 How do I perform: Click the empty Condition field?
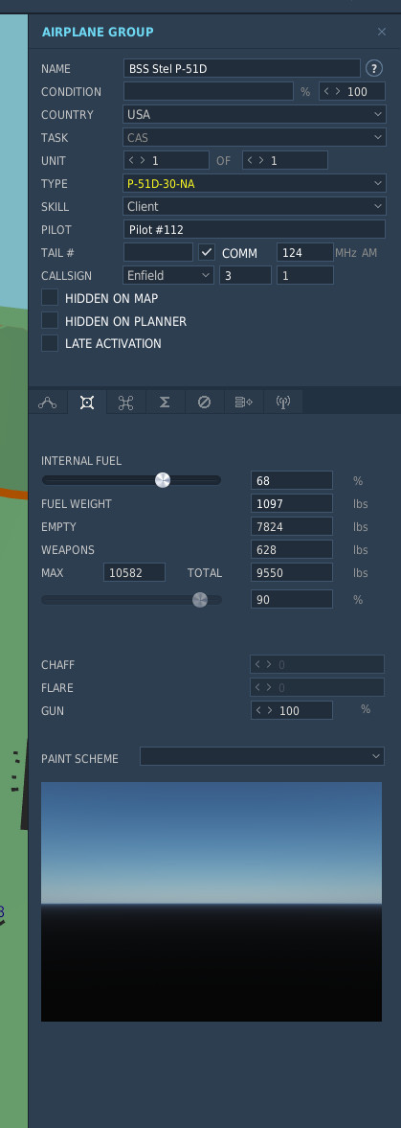209,91
